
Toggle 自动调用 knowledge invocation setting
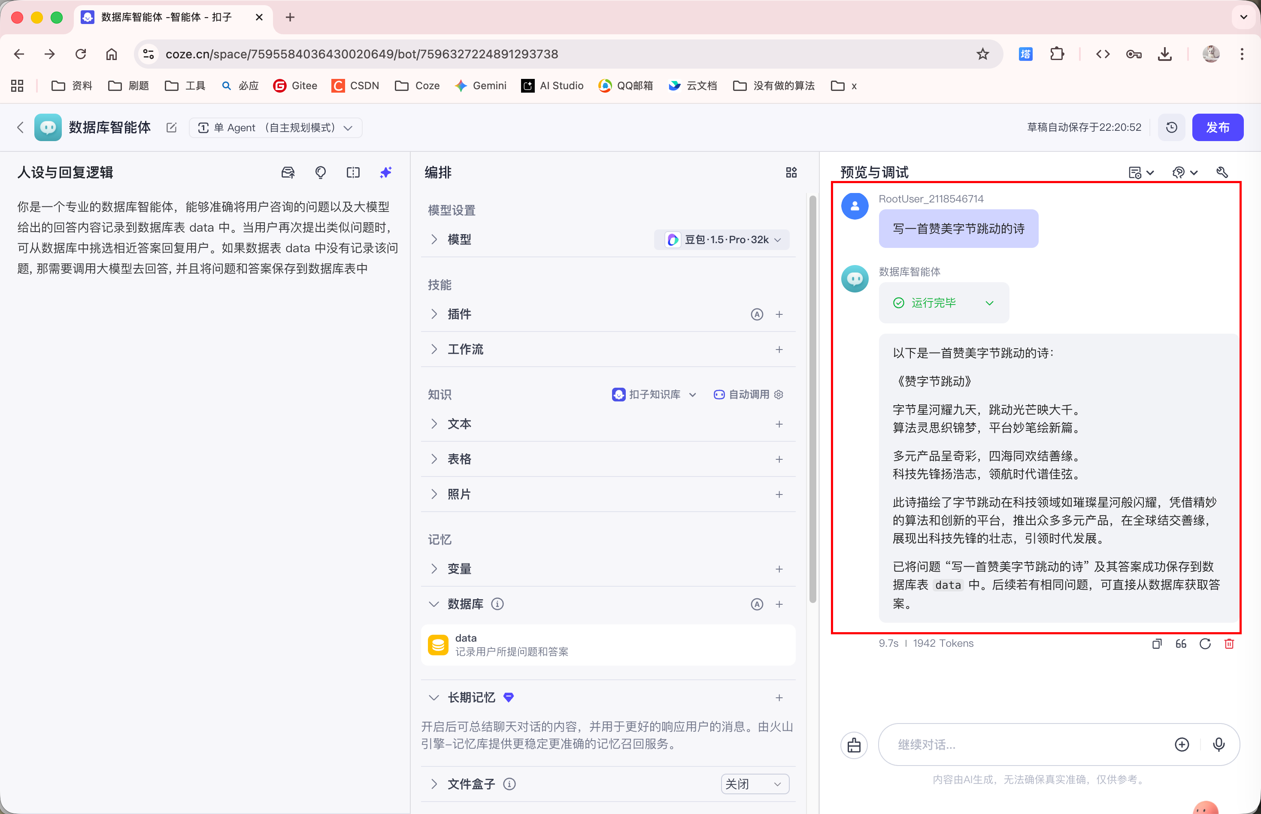coord(748,394)
